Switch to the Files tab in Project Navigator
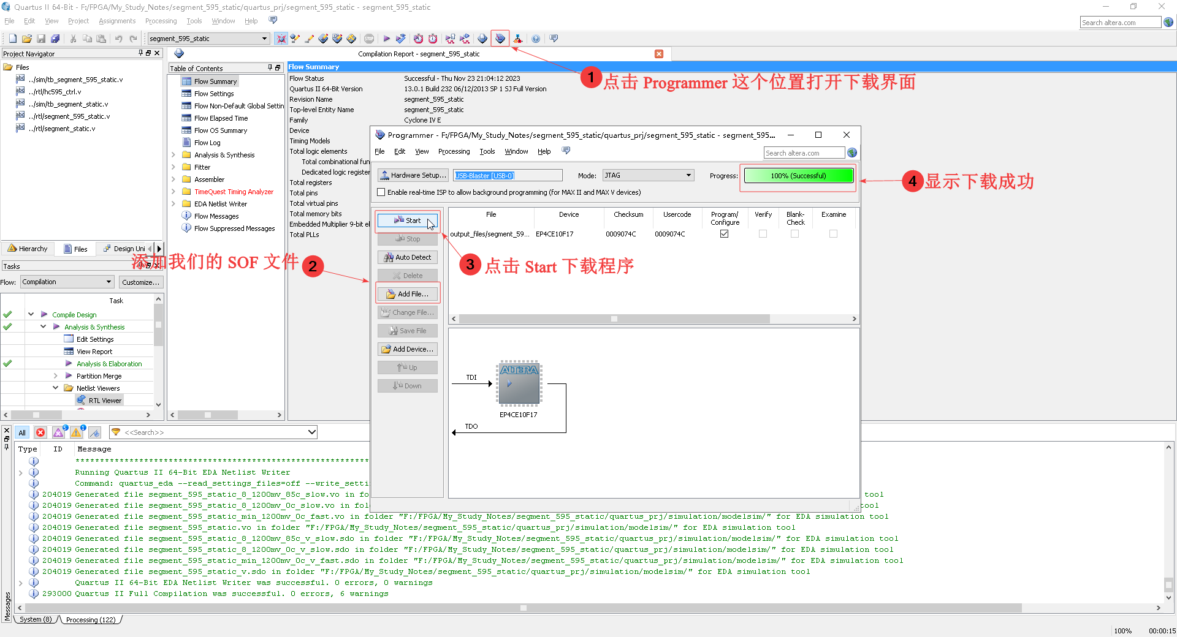Screen dimensions: 1177x637 click(76, 249)
